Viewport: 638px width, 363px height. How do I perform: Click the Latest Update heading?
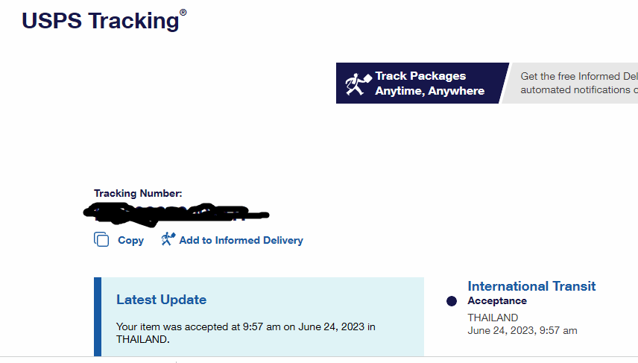161,300
